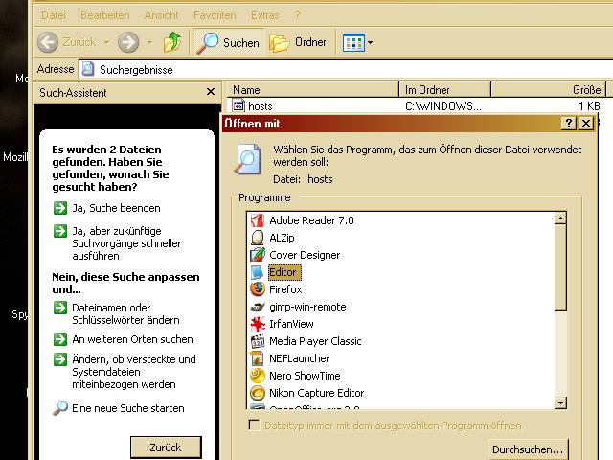Click 'Ändern, ob versteckte und Systemdateien' link
The height and width of the screenshot is (460, 613).
pos(134,372)
